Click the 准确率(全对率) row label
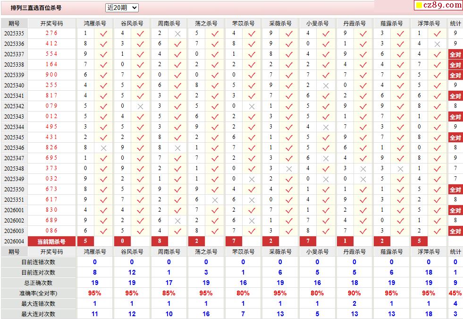 (x=38, y=293)
